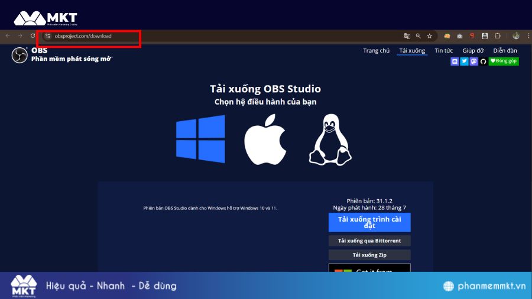Click 'Phần mềm phát sóng mở' tagline

point(72,58)
